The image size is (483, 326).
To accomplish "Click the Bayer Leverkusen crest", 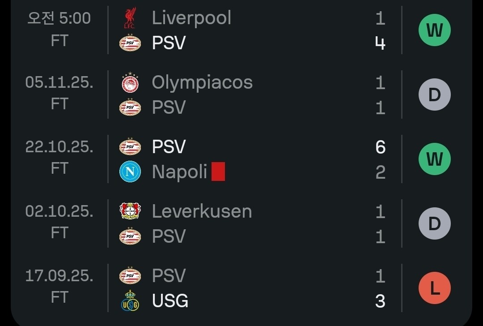I will [x=130, y=211].
